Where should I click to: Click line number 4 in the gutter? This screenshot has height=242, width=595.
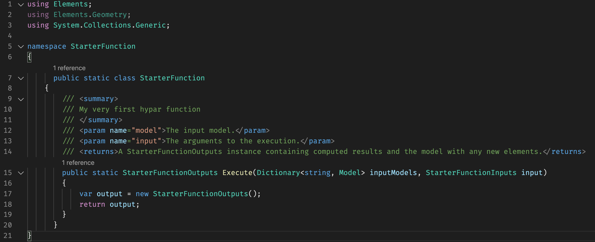[x=10, y=36]
